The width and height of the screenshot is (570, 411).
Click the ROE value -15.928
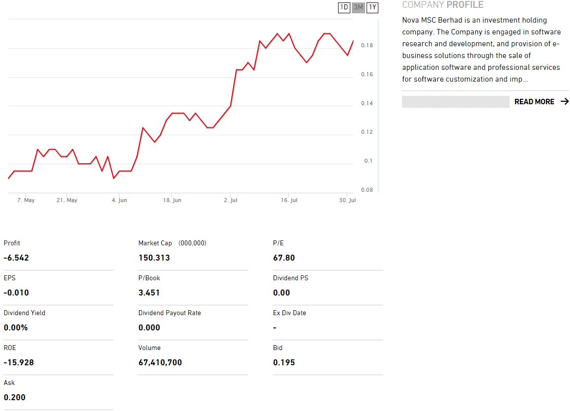point(19,363)
